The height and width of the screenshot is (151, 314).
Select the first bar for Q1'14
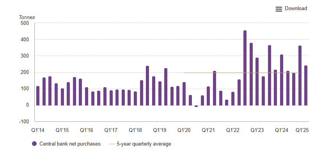38,96
